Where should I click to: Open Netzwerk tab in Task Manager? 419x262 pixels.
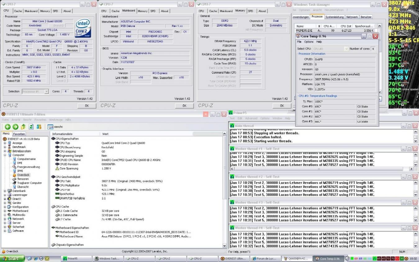(352, 17)
